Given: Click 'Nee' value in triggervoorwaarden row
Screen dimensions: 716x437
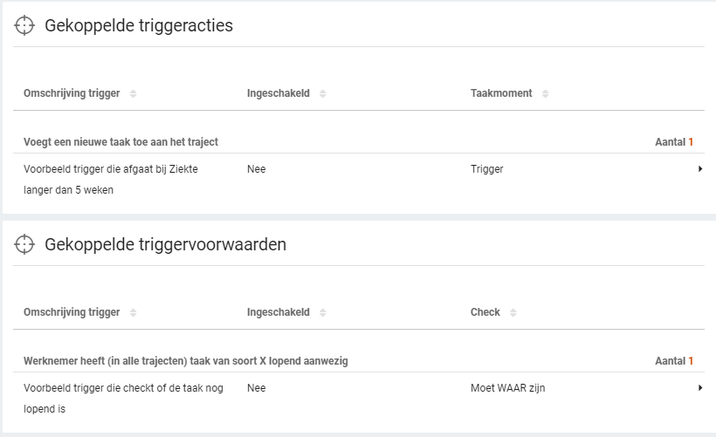Looking at the screenshot, I should coord(256,388).
